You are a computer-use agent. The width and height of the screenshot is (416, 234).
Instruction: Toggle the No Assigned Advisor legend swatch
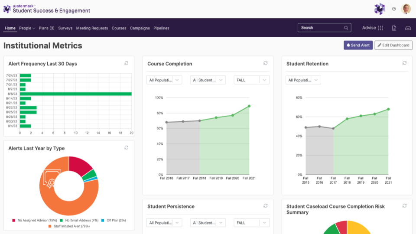click(14, 221)
